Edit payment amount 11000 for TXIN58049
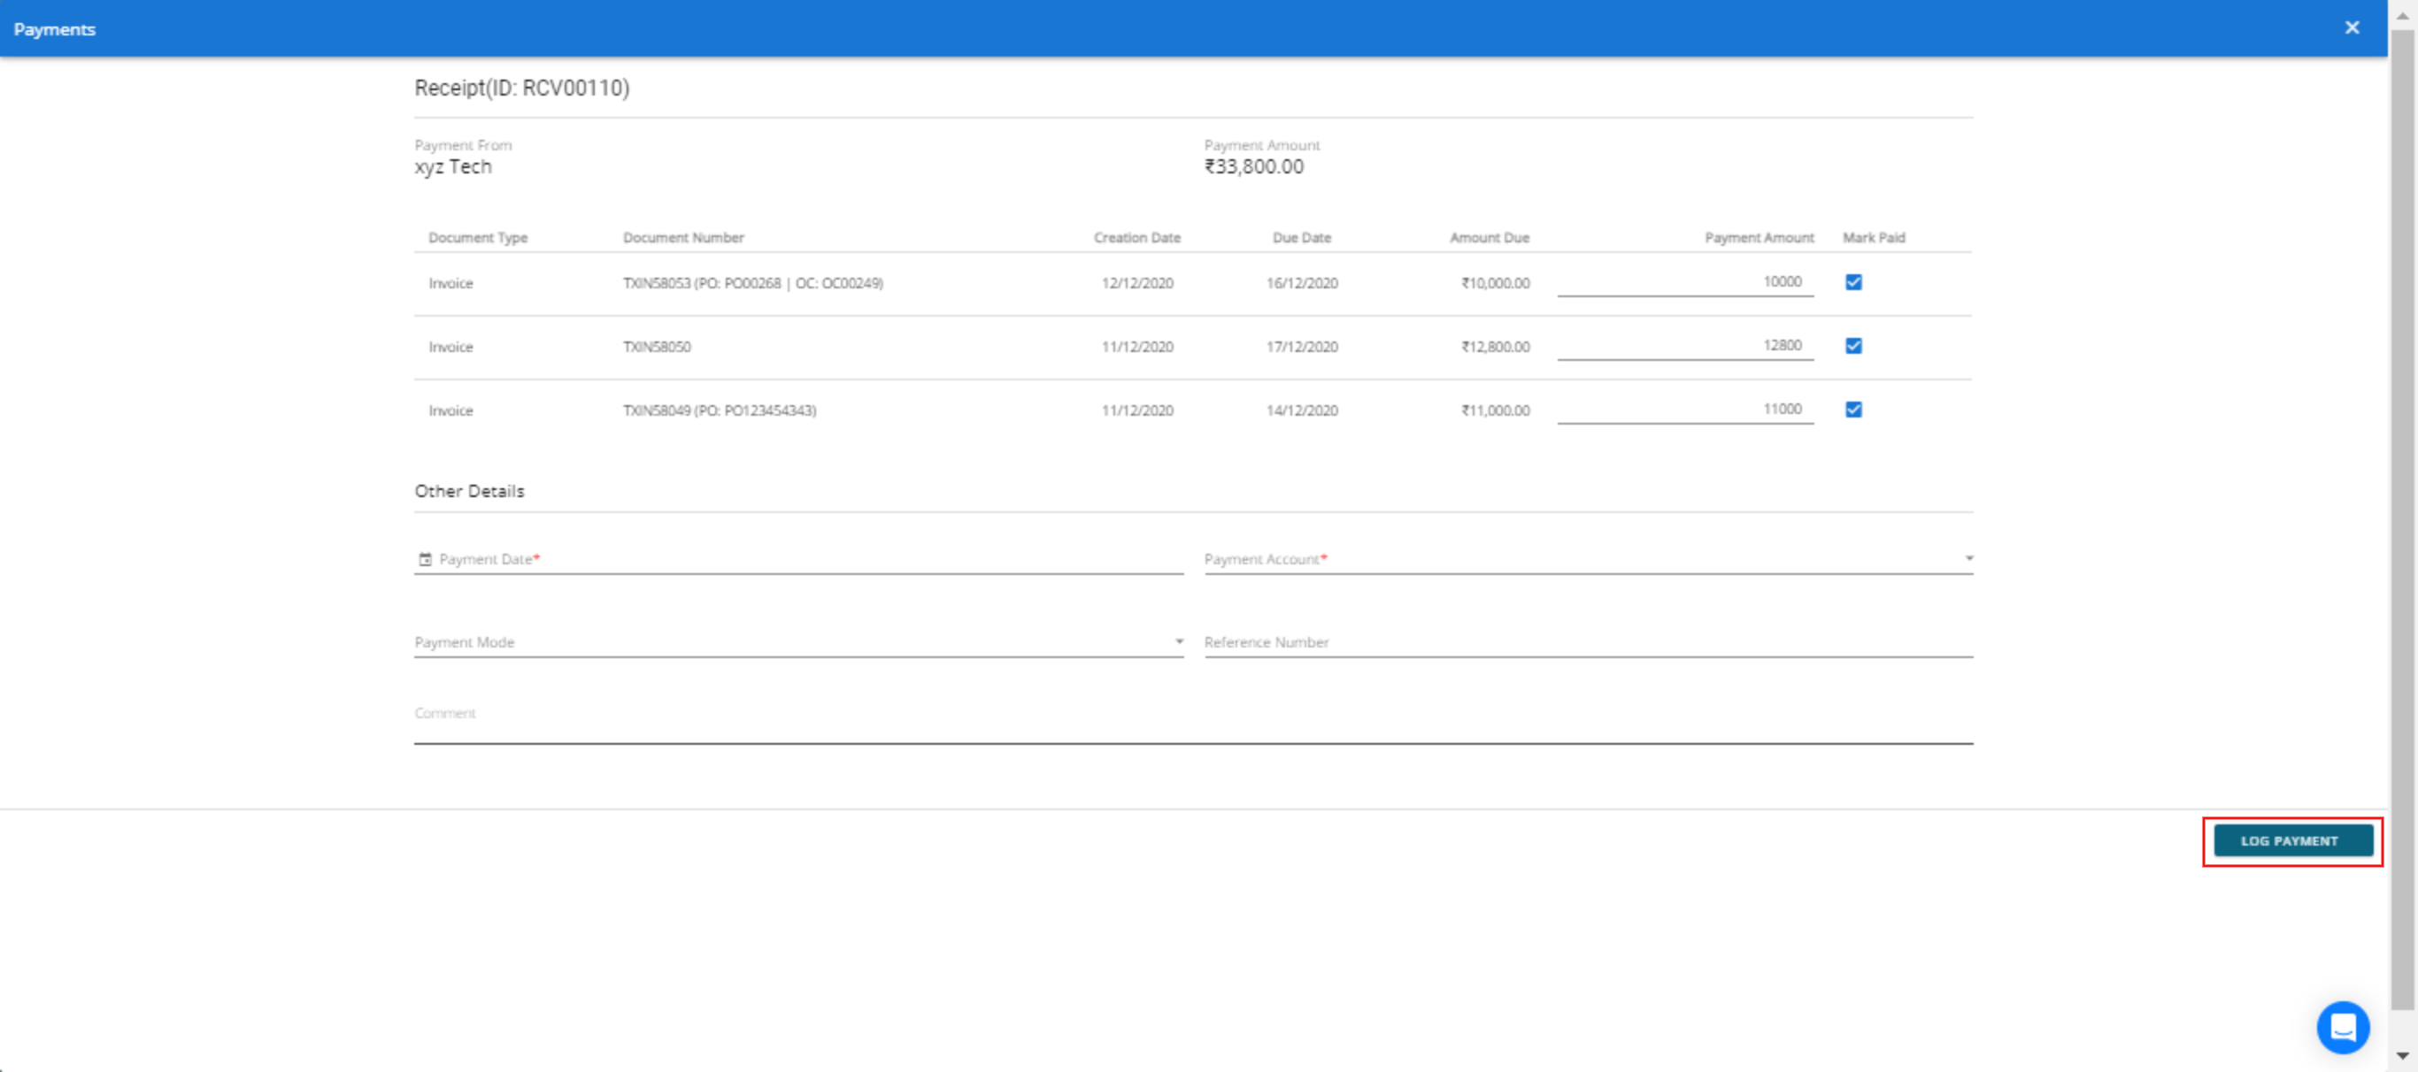Viewport: 2418px width, 1072px height. 1685,410
